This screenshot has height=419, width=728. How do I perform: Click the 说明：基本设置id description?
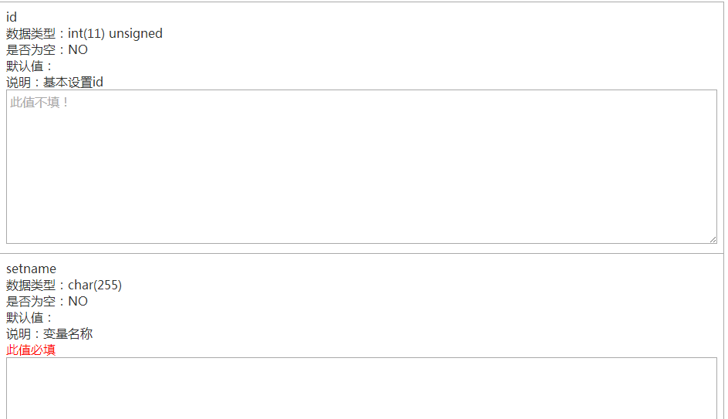[x=55, y=83]
